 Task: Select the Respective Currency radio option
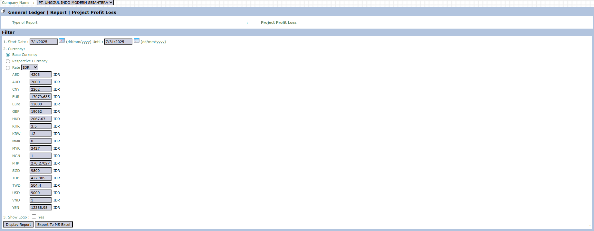pyautogui.click(x=8, y=61)
